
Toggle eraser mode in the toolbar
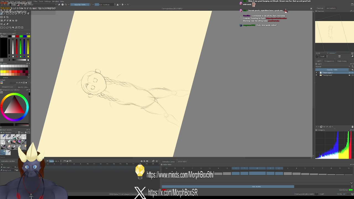59,4
